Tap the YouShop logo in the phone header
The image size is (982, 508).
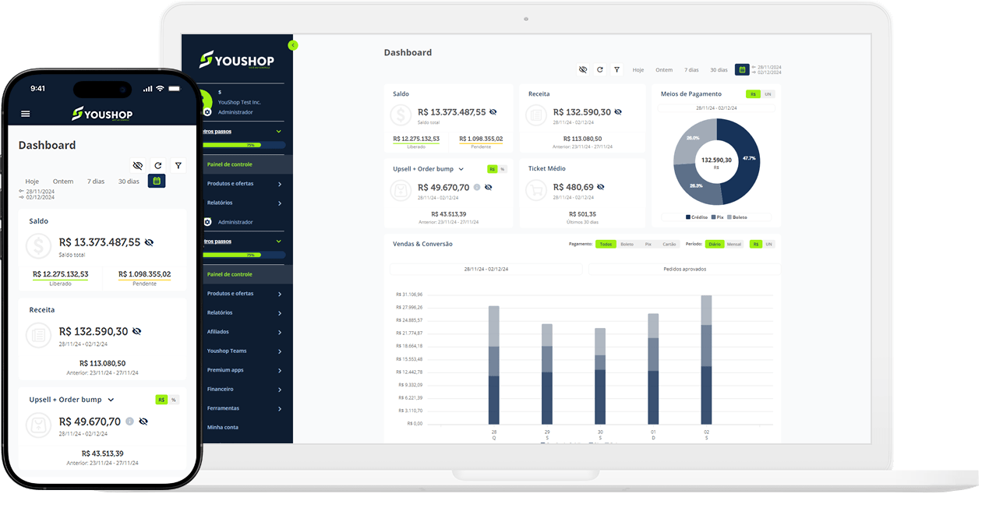coord(102,114)
